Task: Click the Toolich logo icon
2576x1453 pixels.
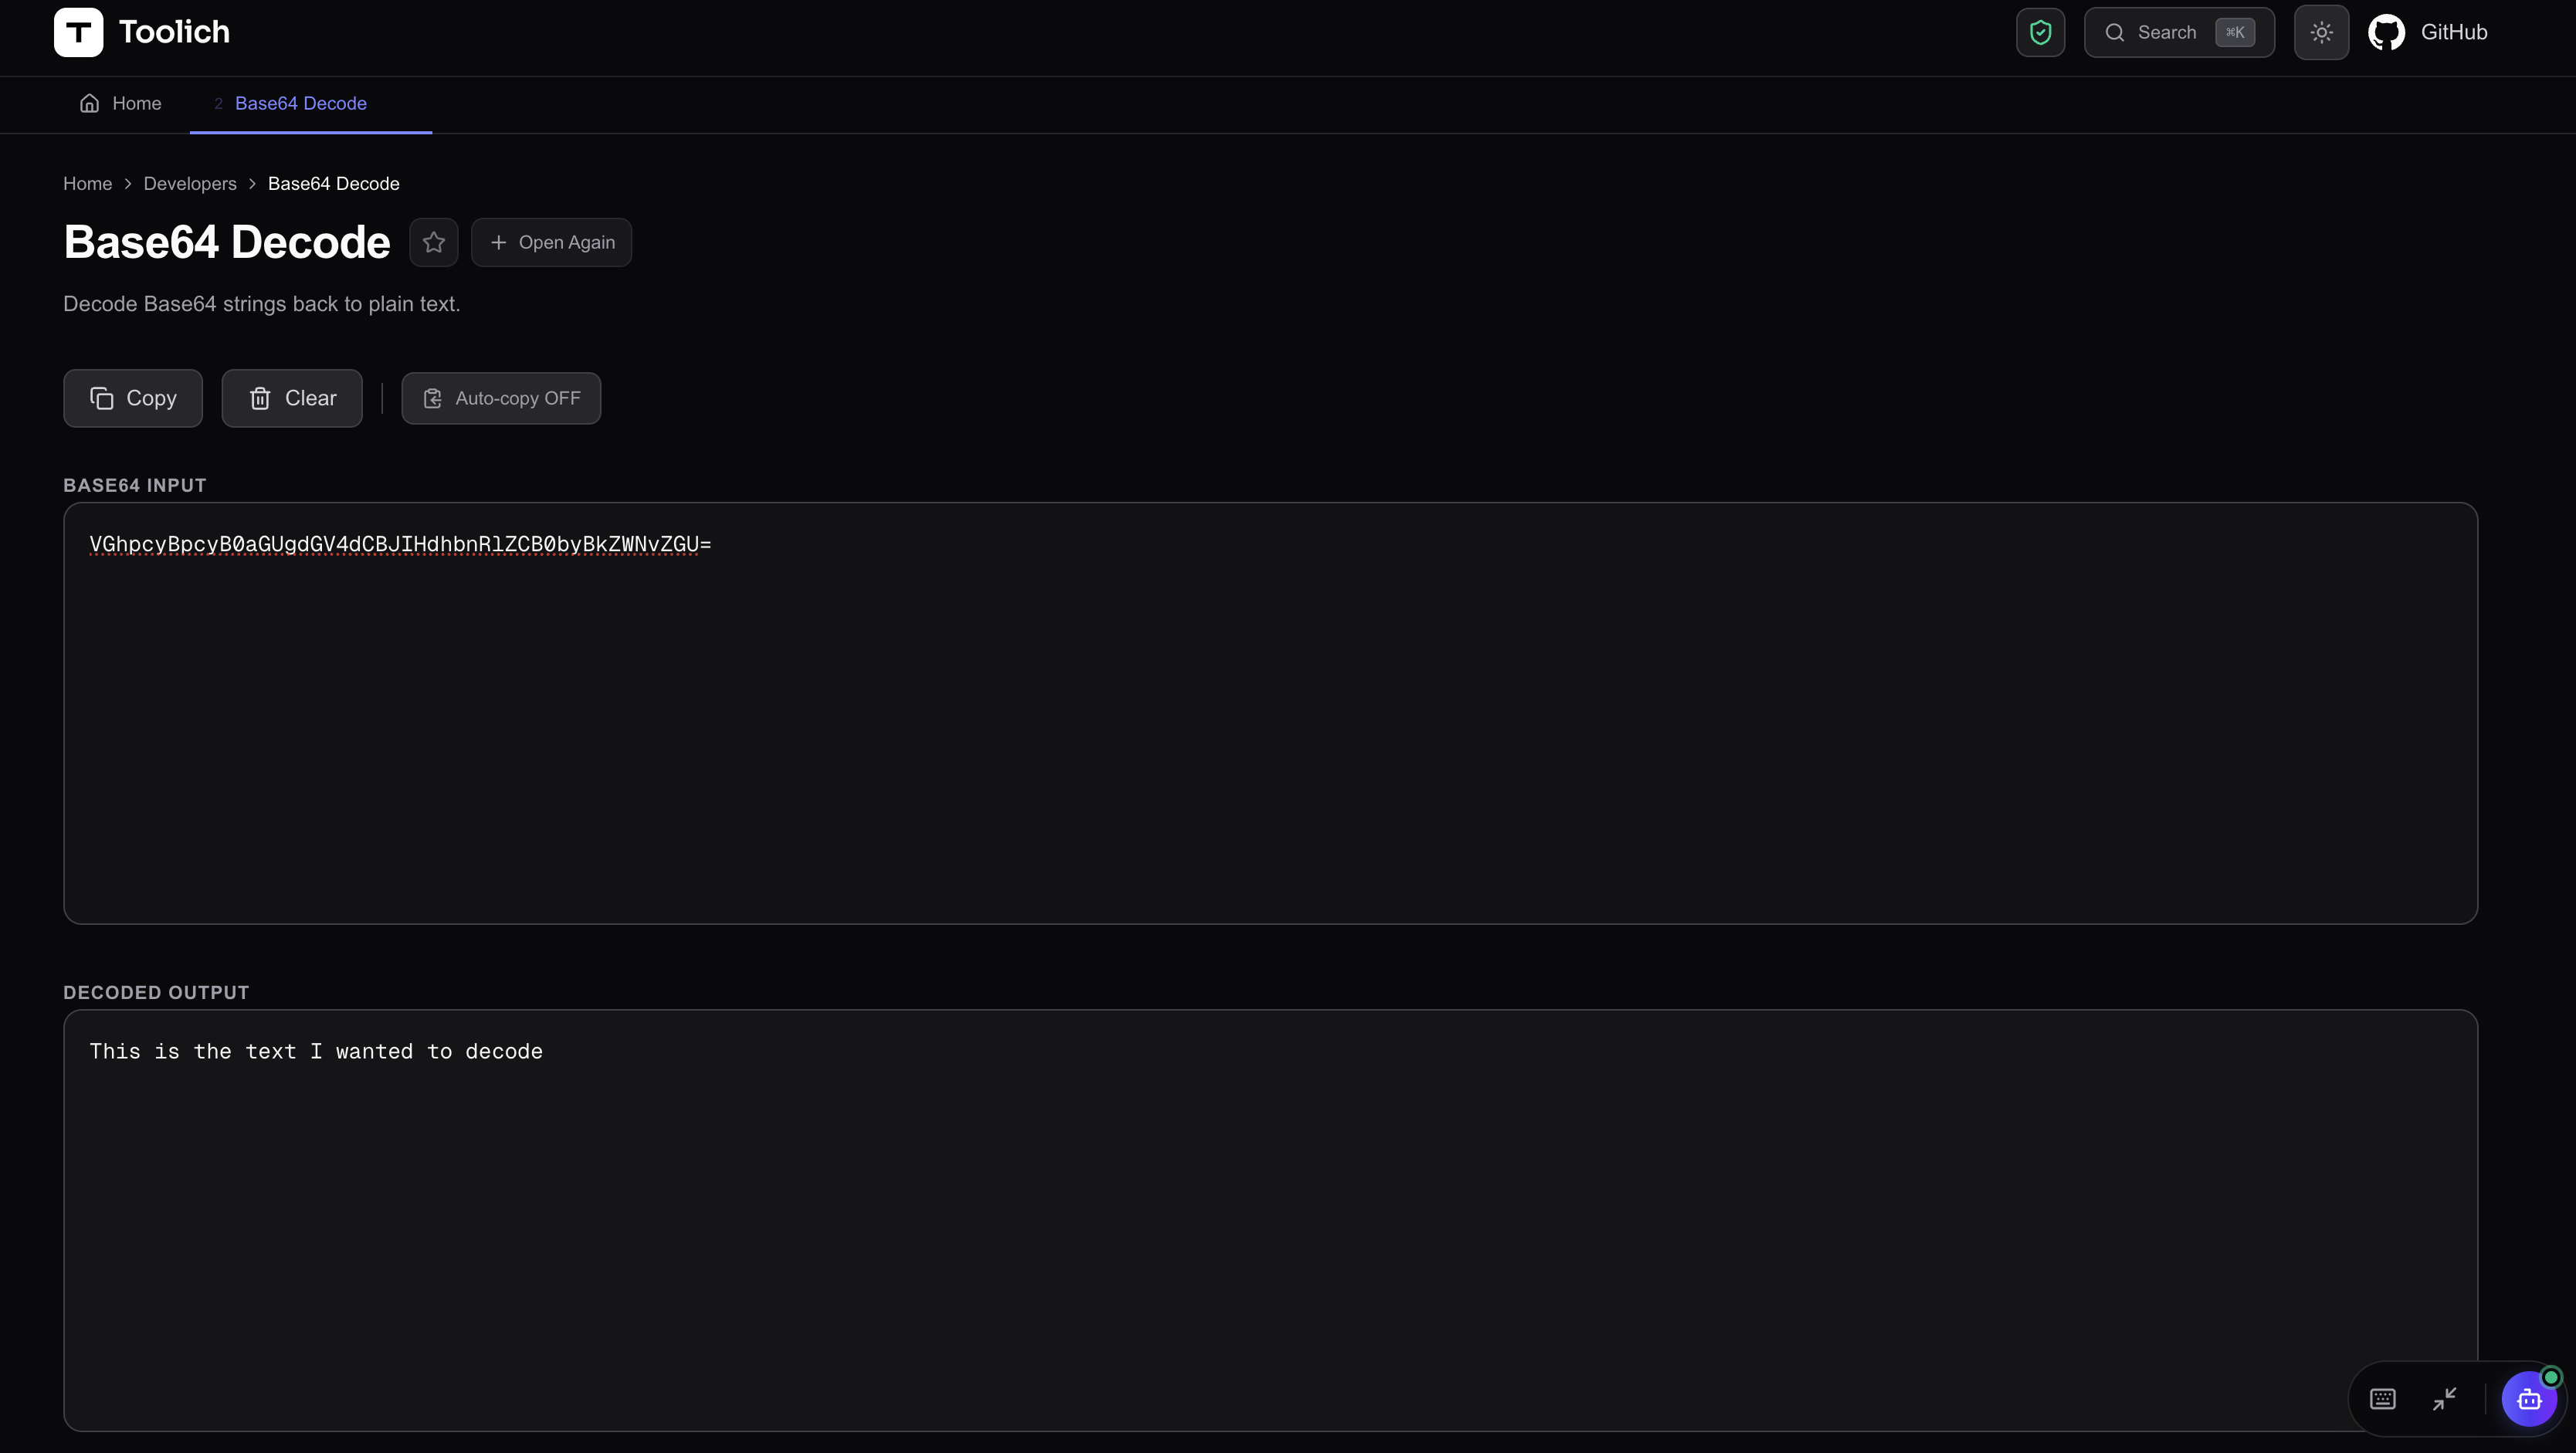Action: (78, 32)
